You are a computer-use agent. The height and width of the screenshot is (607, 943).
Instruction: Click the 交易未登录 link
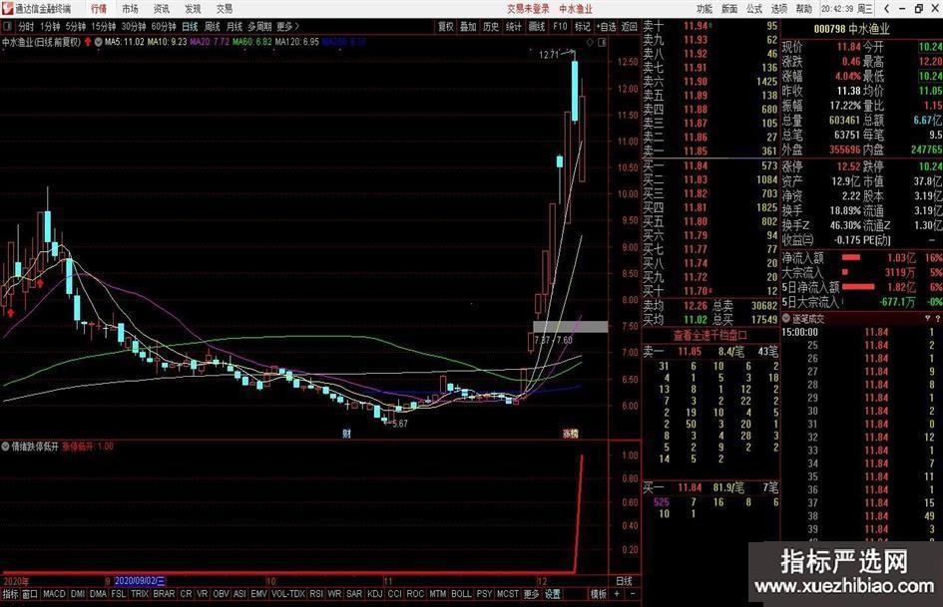pos(528,8)
